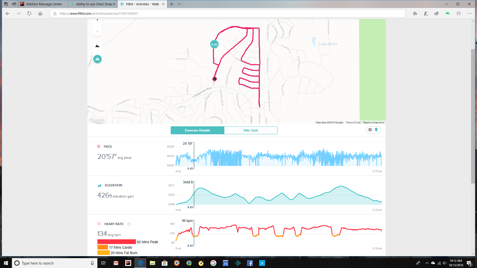This screenshot has width=477, height=268.
Task: Open Task View in taskbar
Action: 104,263
